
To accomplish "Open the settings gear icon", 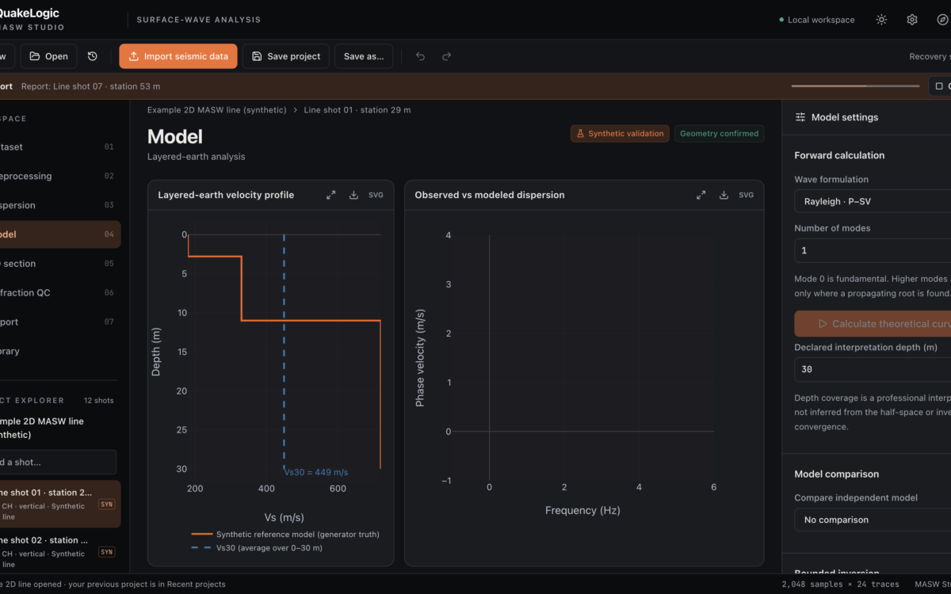I will 912,20.
